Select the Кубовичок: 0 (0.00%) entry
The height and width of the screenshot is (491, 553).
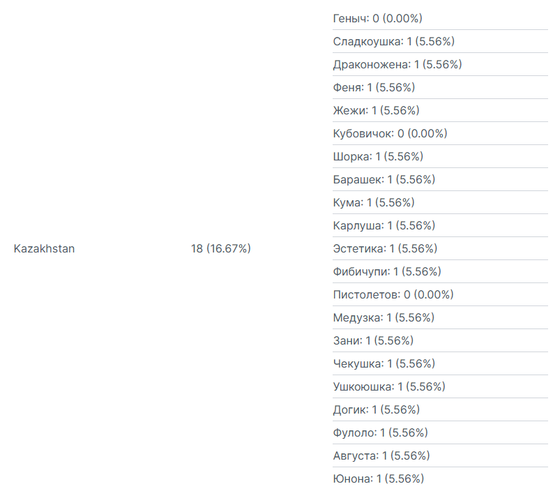(390, 133)
